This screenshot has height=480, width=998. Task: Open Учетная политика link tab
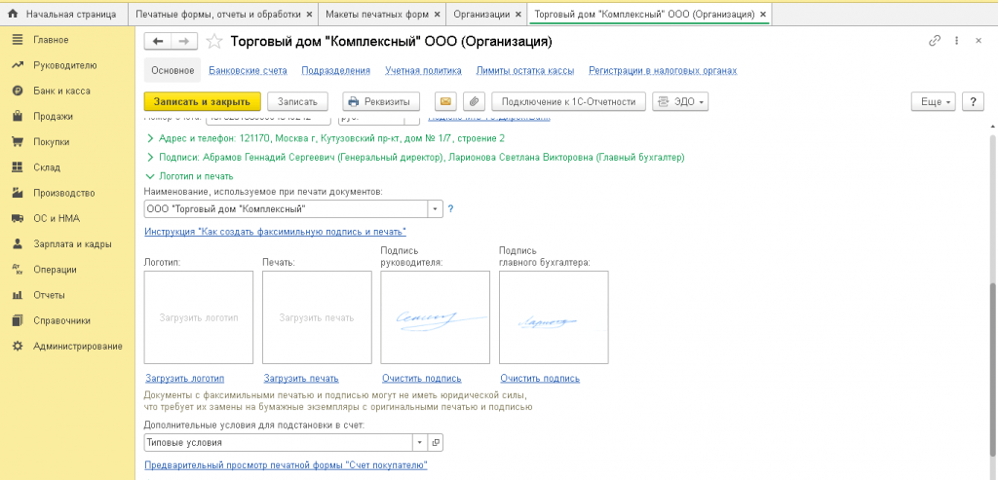(423, 70)
